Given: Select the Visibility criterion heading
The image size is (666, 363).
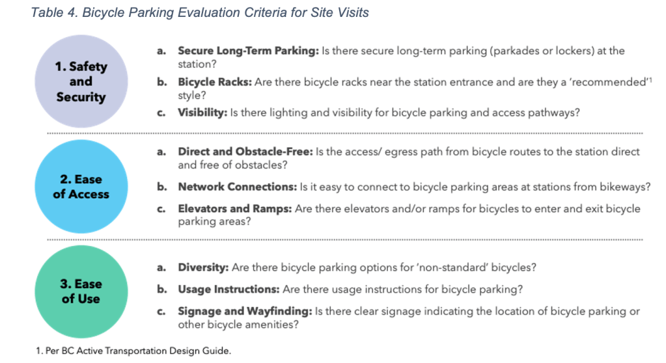Looking at the screenshot, I should point(202,113).
